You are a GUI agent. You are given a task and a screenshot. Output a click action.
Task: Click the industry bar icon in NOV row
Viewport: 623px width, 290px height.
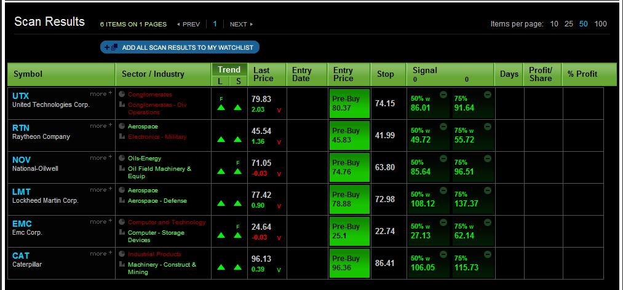click(122, 168)
